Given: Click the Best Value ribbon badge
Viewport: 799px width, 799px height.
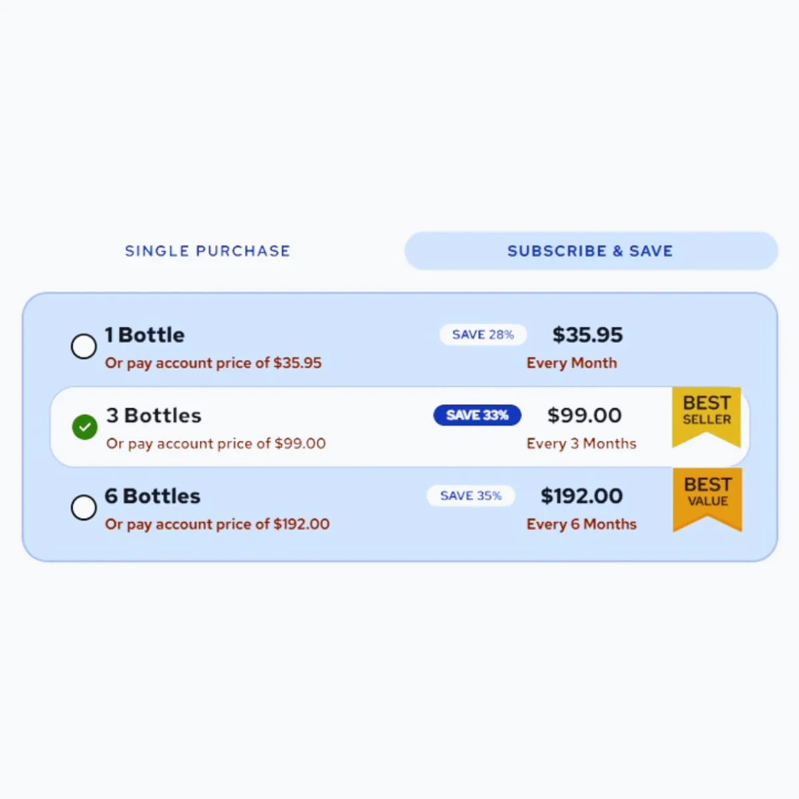Looking at the screenshot, I should point(707,499).
